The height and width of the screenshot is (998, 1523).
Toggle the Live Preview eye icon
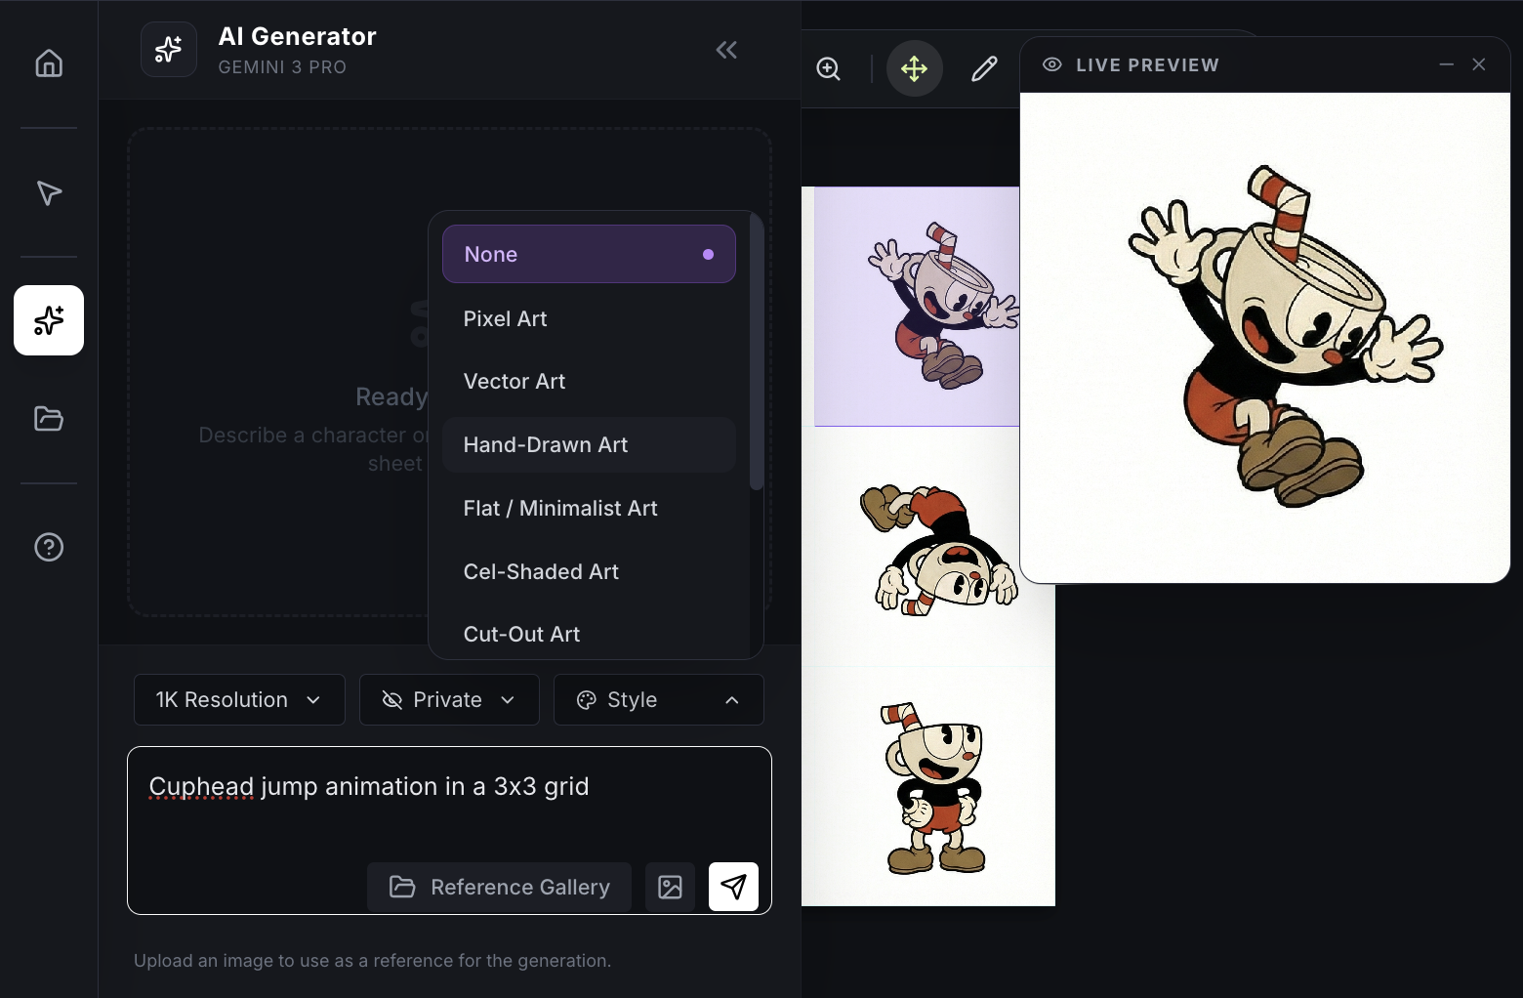click(x=1051, y=64)
